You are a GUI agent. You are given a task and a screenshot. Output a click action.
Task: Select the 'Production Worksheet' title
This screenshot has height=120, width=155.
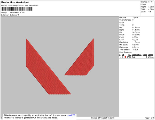15,2
